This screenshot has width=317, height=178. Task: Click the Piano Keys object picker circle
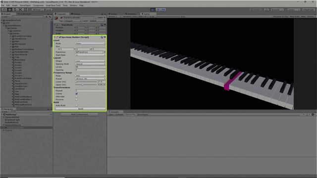coord(105,52)
